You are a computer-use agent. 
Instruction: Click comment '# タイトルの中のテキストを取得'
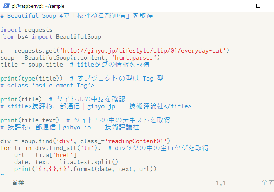pos(118,120)
